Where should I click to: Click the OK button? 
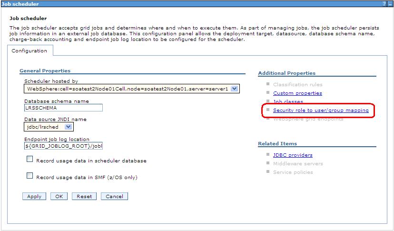click(59, 196)
